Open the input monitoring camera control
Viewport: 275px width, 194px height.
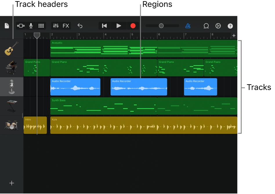pyautogui.click(x=21, y=26)
